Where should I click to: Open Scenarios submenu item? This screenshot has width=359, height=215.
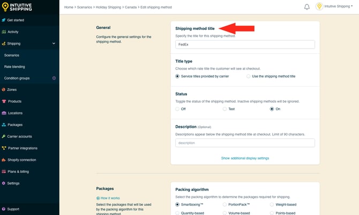coord(12,55)
